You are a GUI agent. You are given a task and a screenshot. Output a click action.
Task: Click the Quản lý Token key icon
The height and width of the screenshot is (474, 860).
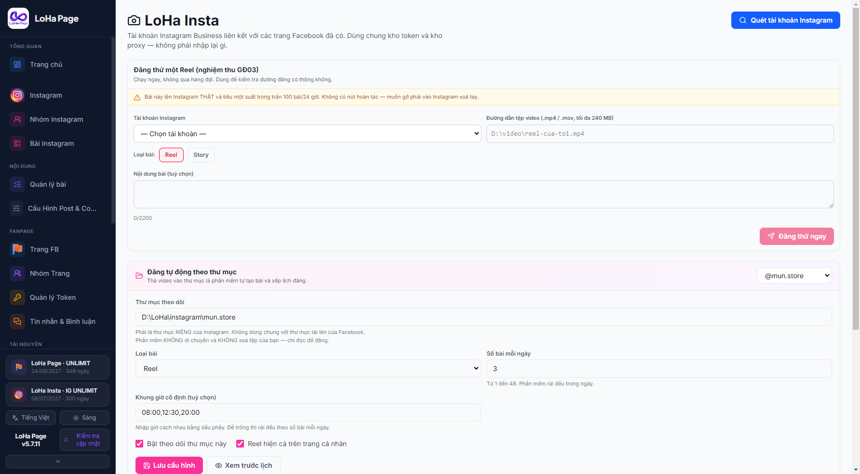[x=17, y=297]
